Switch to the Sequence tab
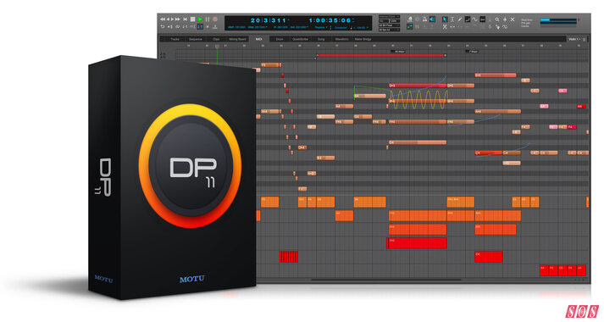The image size is (604, 322). tap(196, 39)
